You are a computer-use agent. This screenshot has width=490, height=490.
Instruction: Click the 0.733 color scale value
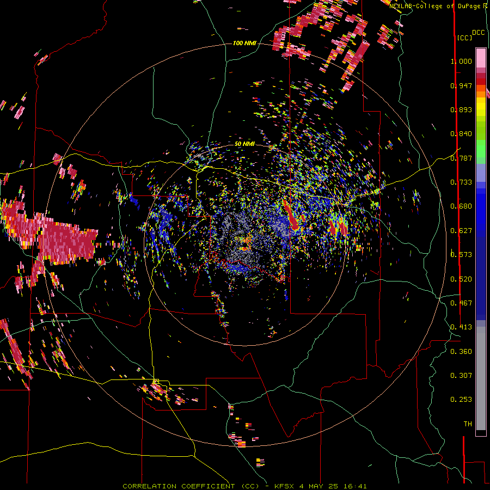tap(461, 182)
